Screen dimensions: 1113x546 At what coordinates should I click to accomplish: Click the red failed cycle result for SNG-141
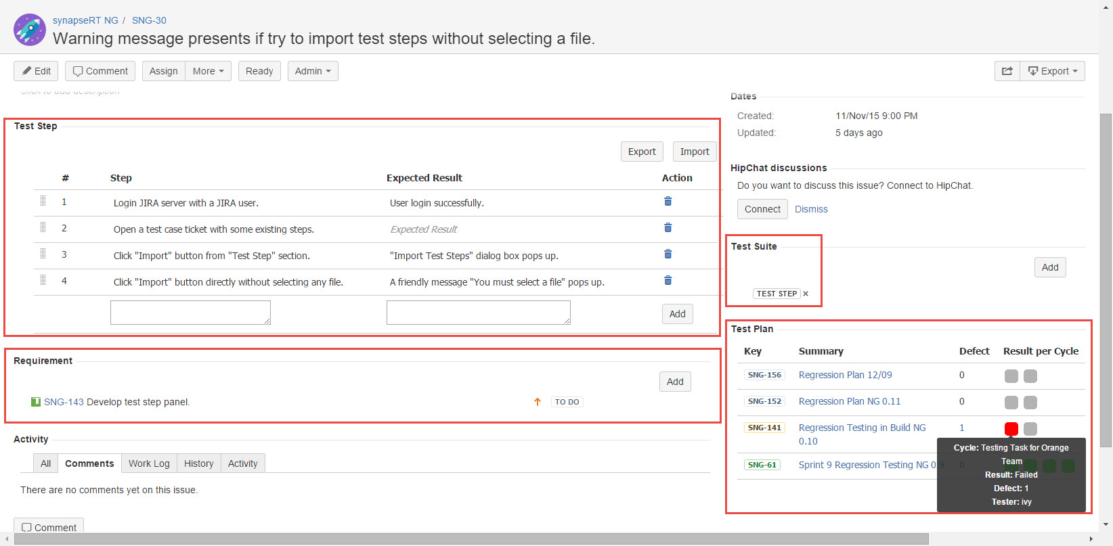pyautogui.click(x=1011, y=428)
